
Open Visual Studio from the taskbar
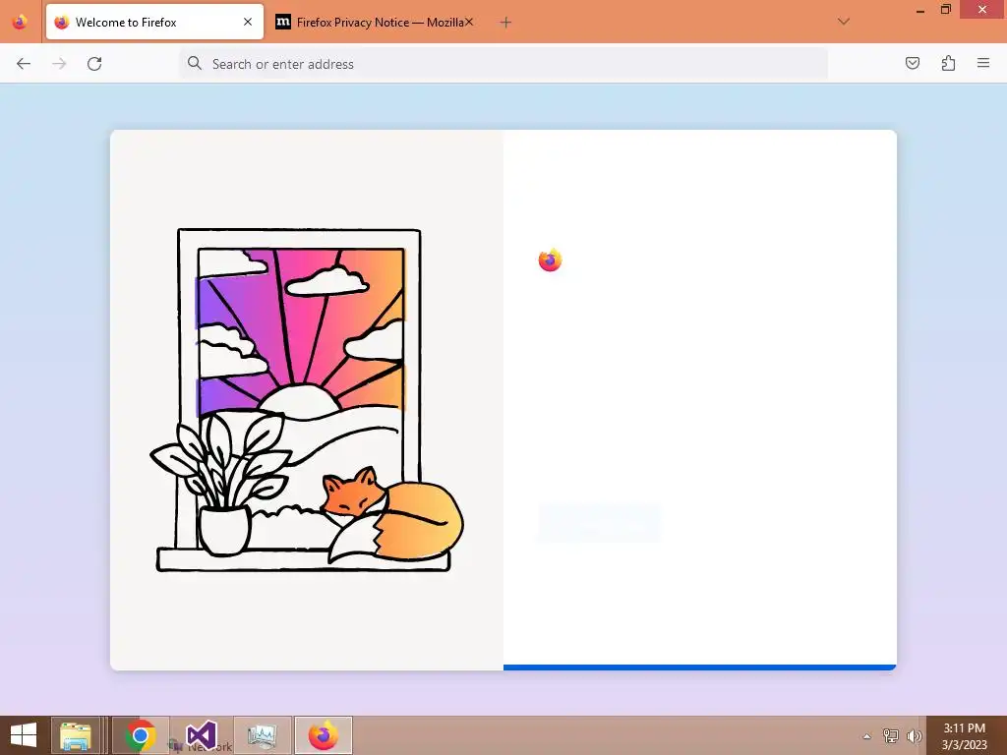click(x=202, y=735)
